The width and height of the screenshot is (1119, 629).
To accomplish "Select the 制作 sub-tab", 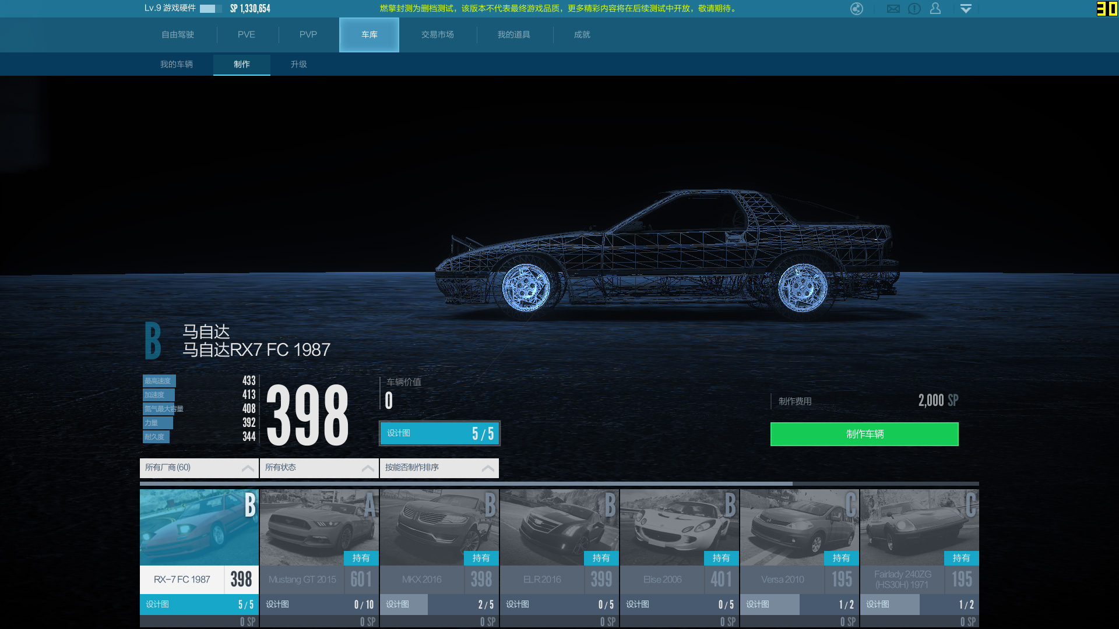I will point(242,65).
